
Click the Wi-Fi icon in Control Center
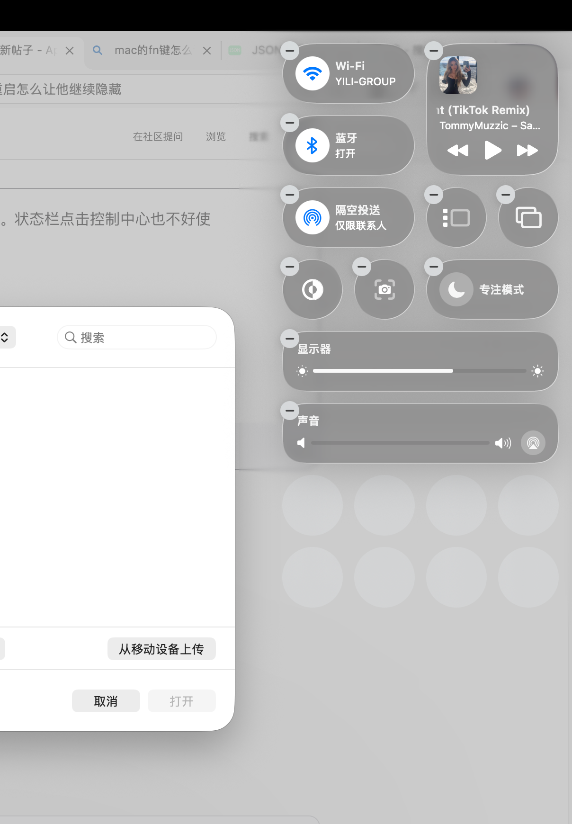[312, 73]
